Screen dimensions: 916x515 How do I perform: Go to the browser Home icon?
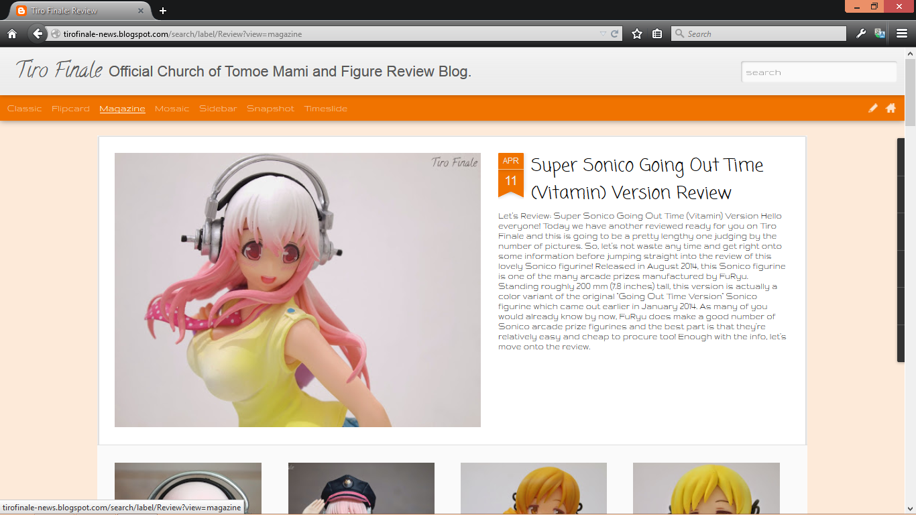[12, 34]
